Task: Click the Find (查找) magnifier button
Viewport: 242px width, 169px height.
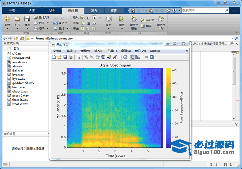Action: [59, 29]
